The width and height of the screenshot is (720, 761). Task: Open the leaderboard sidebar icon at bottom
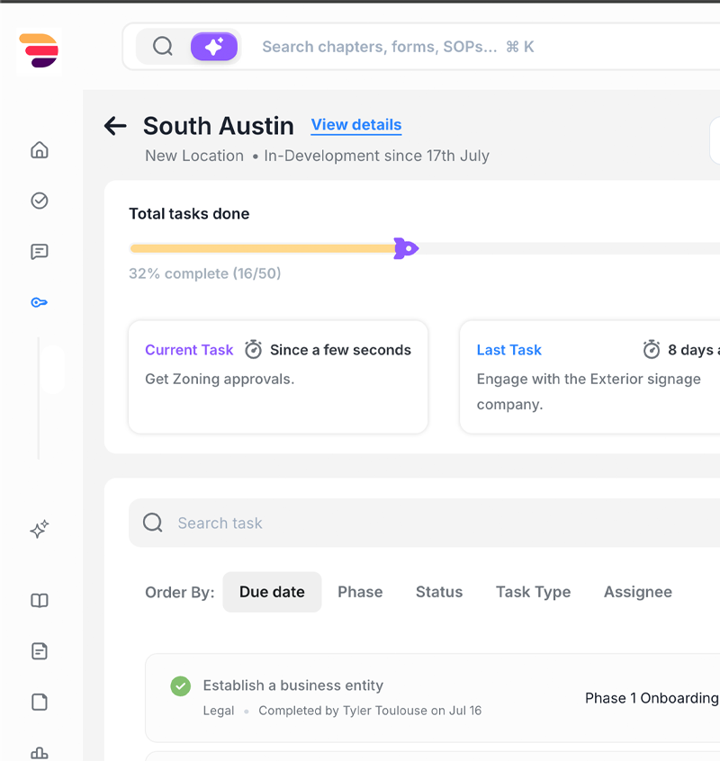click(x=40, y=753)
